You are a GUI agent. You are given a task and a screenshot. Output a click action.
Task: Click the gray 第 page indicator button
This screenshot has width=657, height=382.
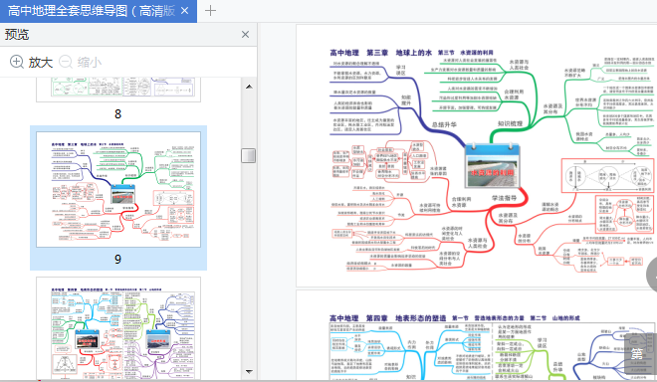coord(638,354)
